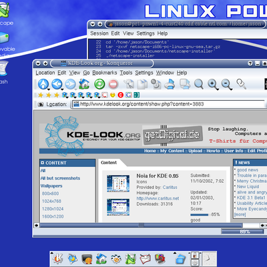267x267 pixels.
Task: Open the second Noia screenshot thumbnail
Action: pos(118,208)
